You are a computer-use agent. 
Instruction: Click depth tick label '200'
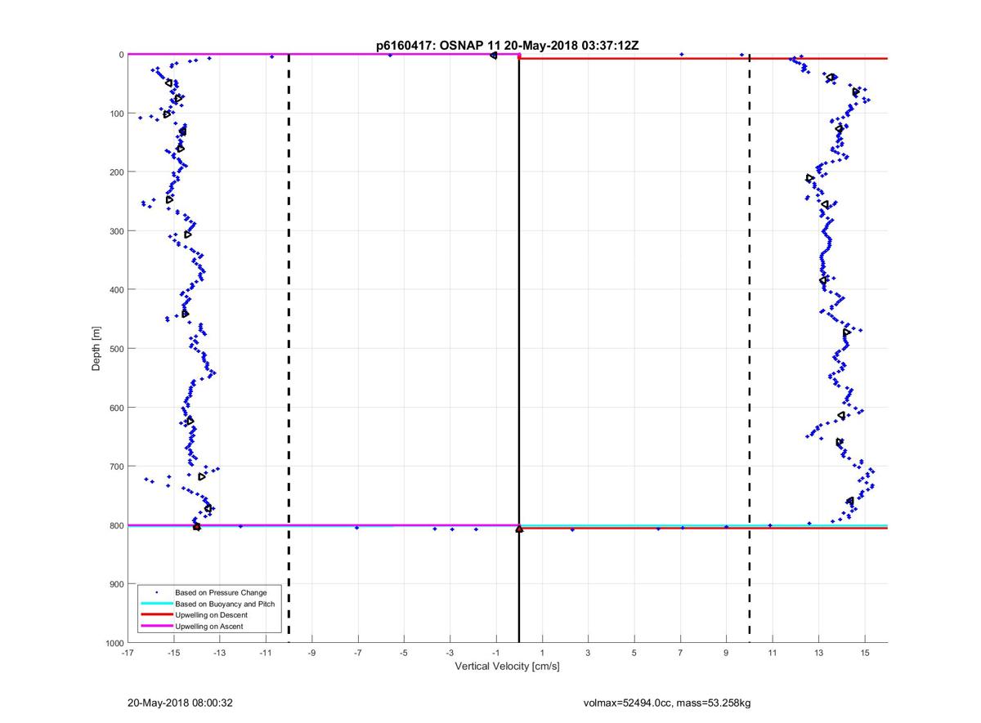click(x=116, y=172)
